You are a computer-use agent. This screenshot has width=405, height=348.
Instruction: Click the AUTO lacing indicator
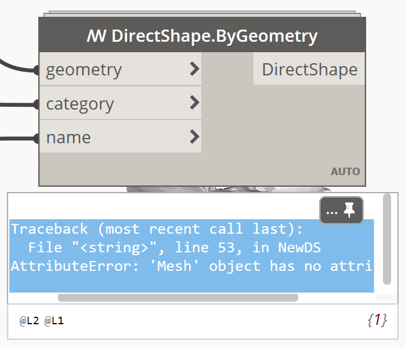coord(345,172)
